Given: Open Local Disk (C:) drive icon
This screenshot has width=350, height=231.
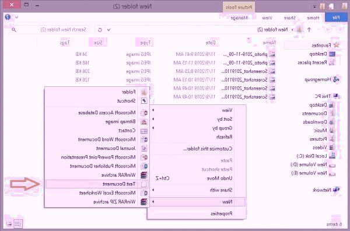Looking at the screenshot, I should tap(332, 156).
